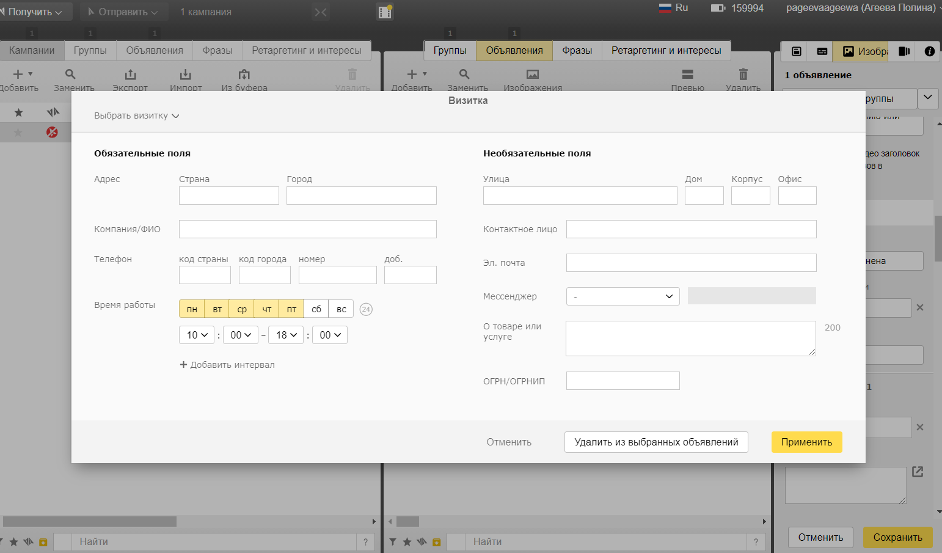Click the info icon in right panel

(x=930, y=51)
